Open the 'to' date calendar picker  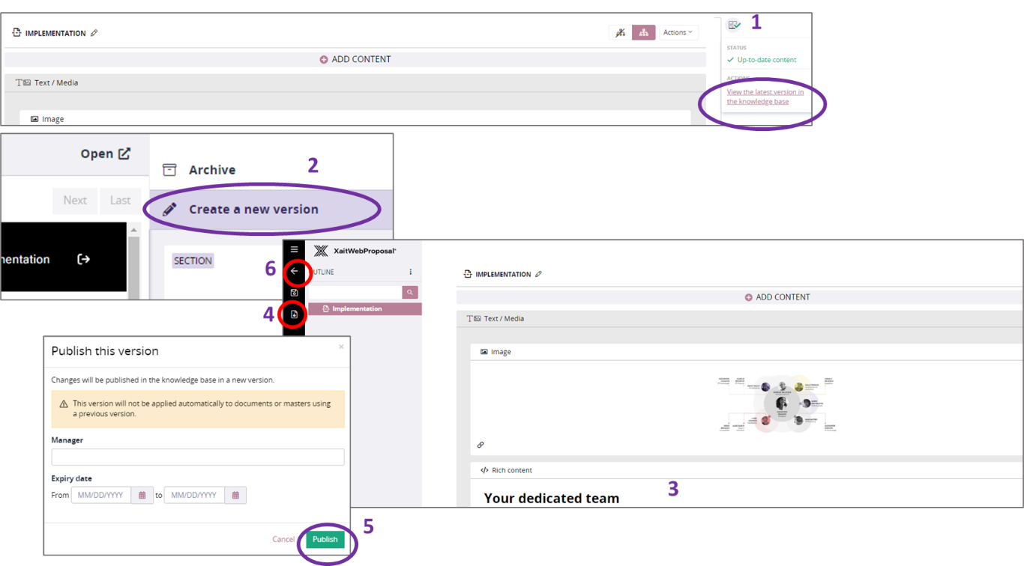pyautogui.click(x=235, y=495)
